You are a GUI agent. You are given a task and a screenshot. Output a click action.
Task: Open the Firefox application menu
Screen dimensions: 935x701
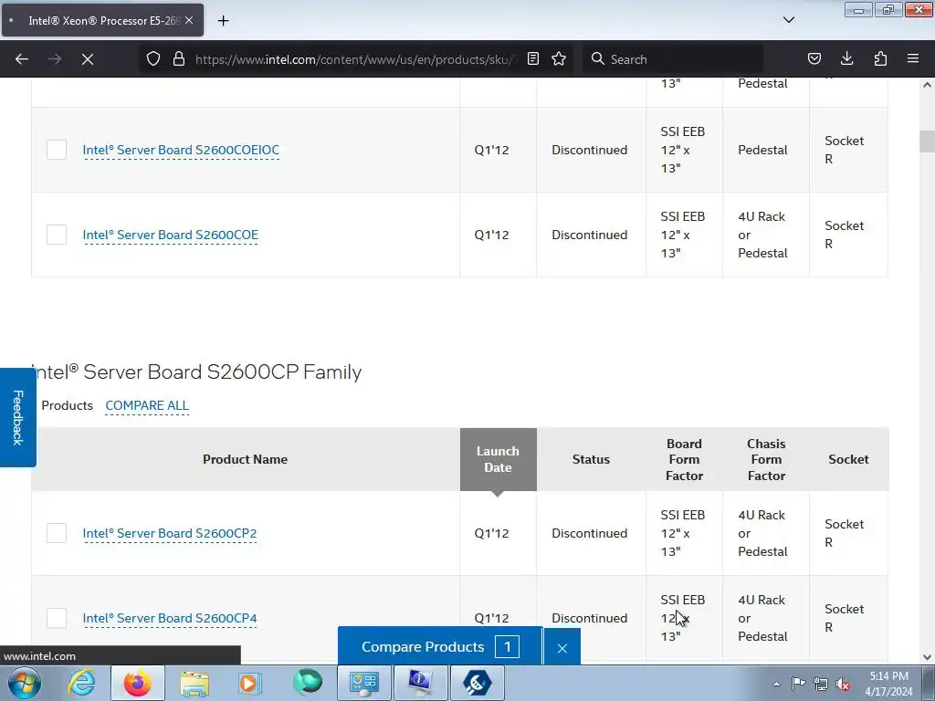pos(913,59)
